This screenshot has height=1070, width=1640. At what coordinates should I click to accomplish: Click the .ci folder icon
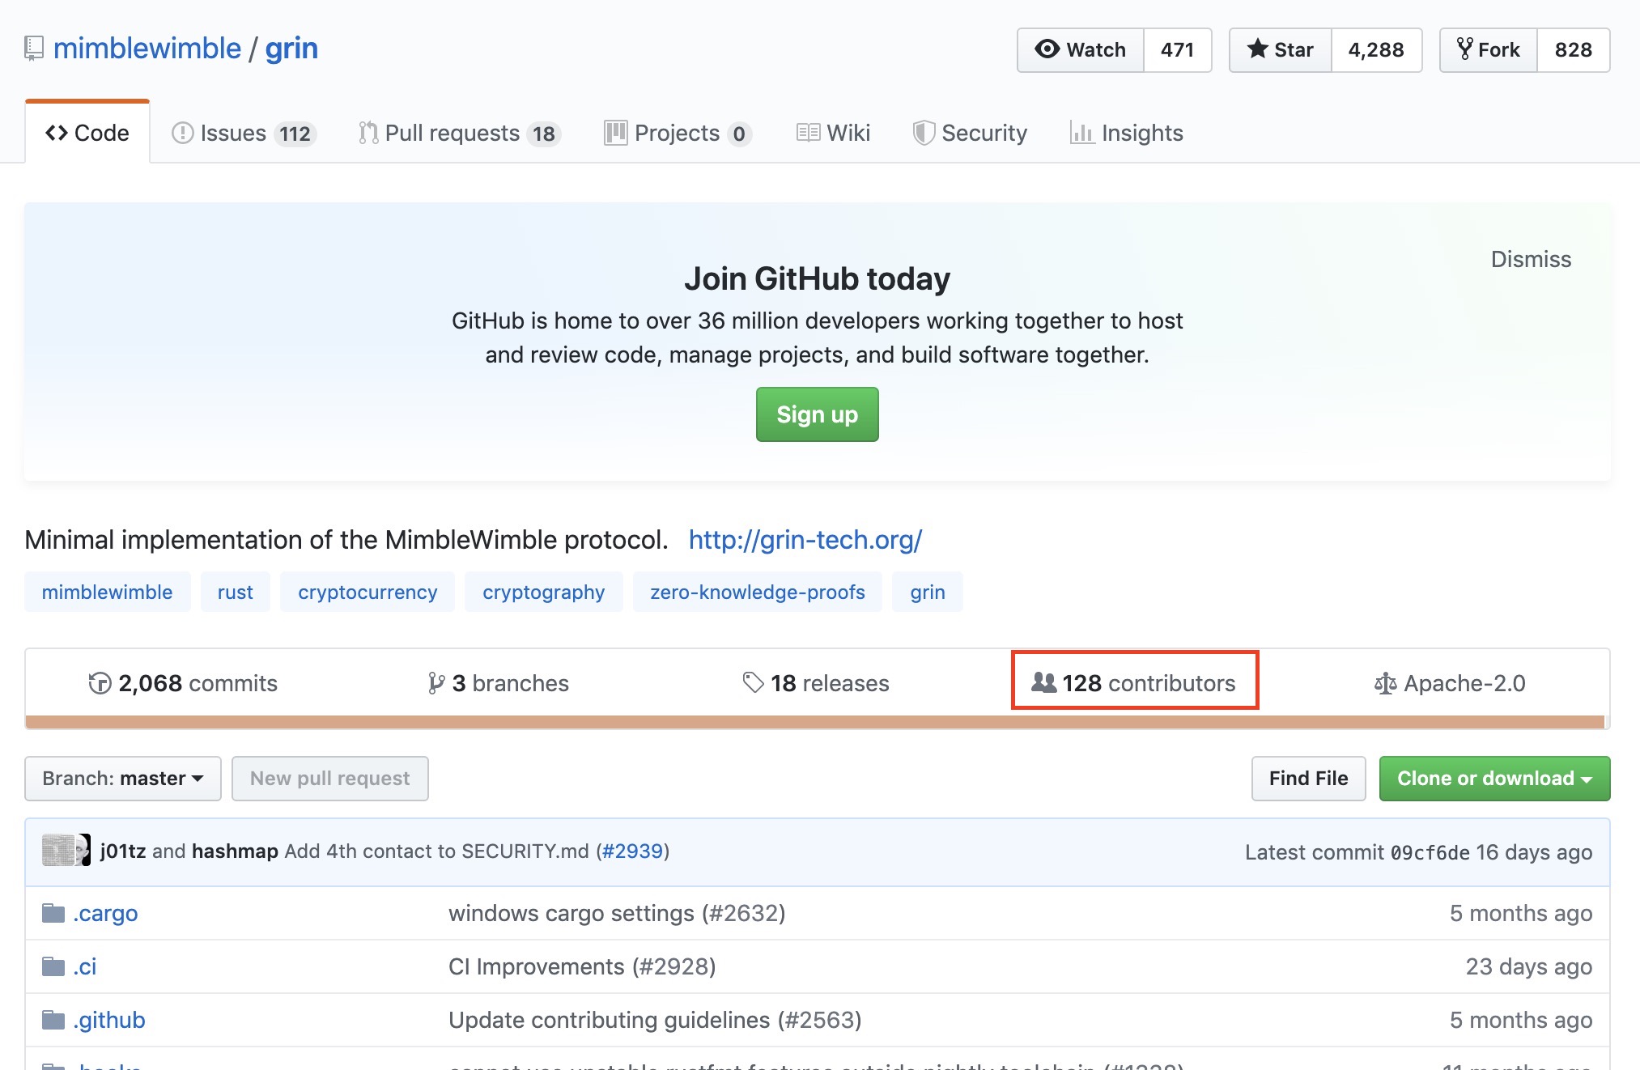tap(53, 966)
